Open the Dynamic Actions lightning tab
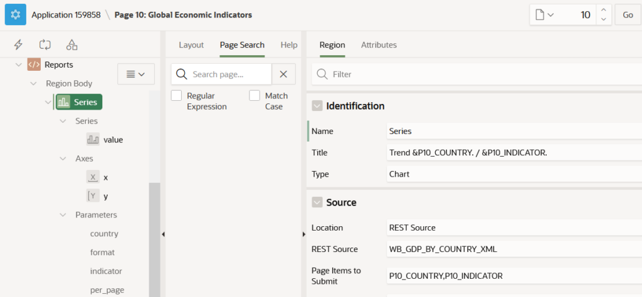The width and height of the screenshot is (642, 297). coord(19,44)
